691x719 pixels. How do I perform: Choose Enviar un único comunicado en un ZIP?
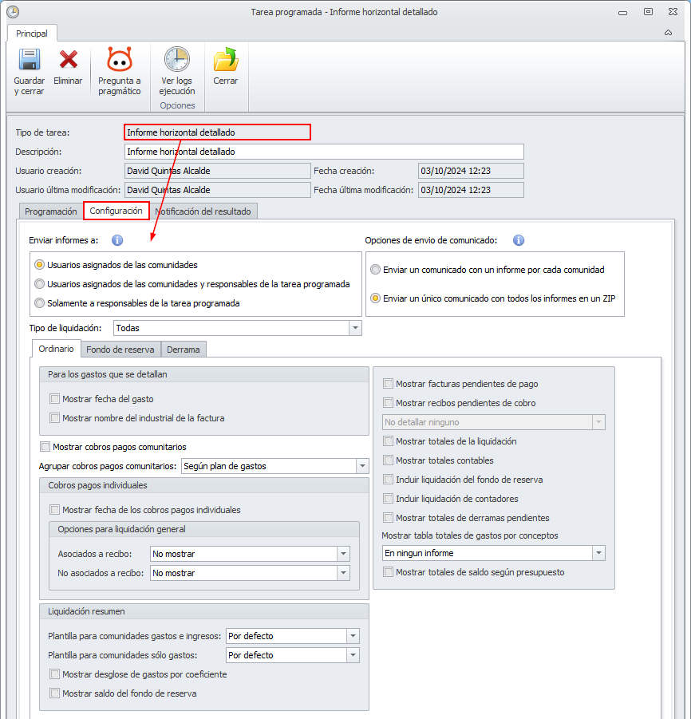[376, 298]
